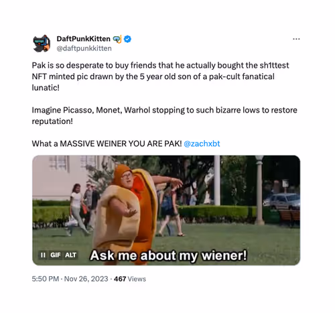Click the "Pak is so desperate" paragraph

[x=160, y=76]
